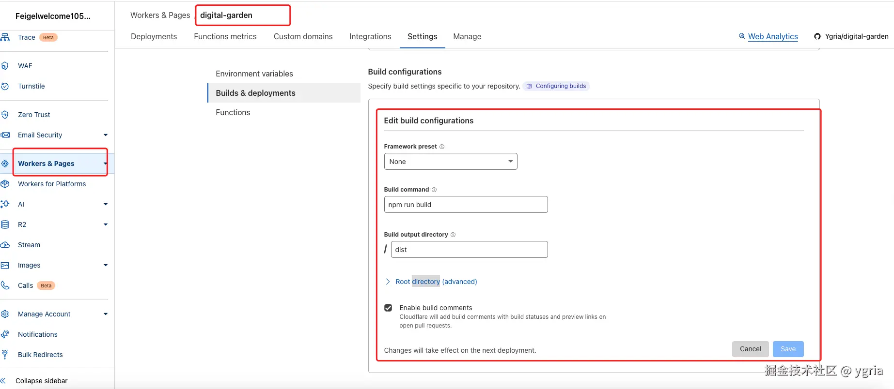Image resolution: width=894 pixels, height=389 pixels.
Task: Open Zero Trust in the sidebar
Action: click(34, 115)
